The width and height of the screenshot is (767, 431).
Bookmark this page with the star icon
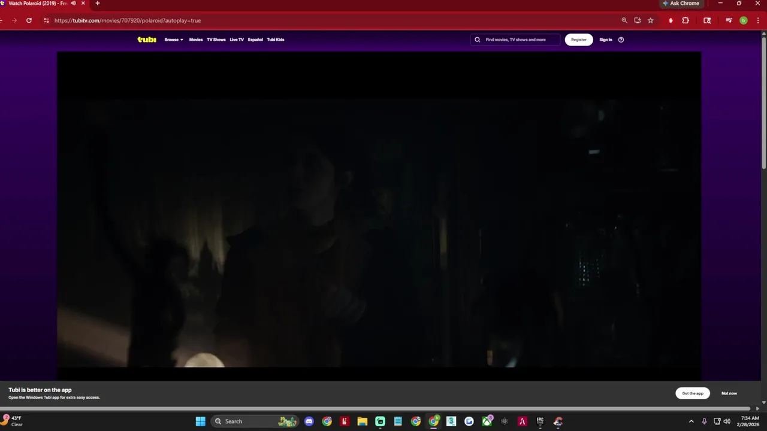click(x=651, y=20)
